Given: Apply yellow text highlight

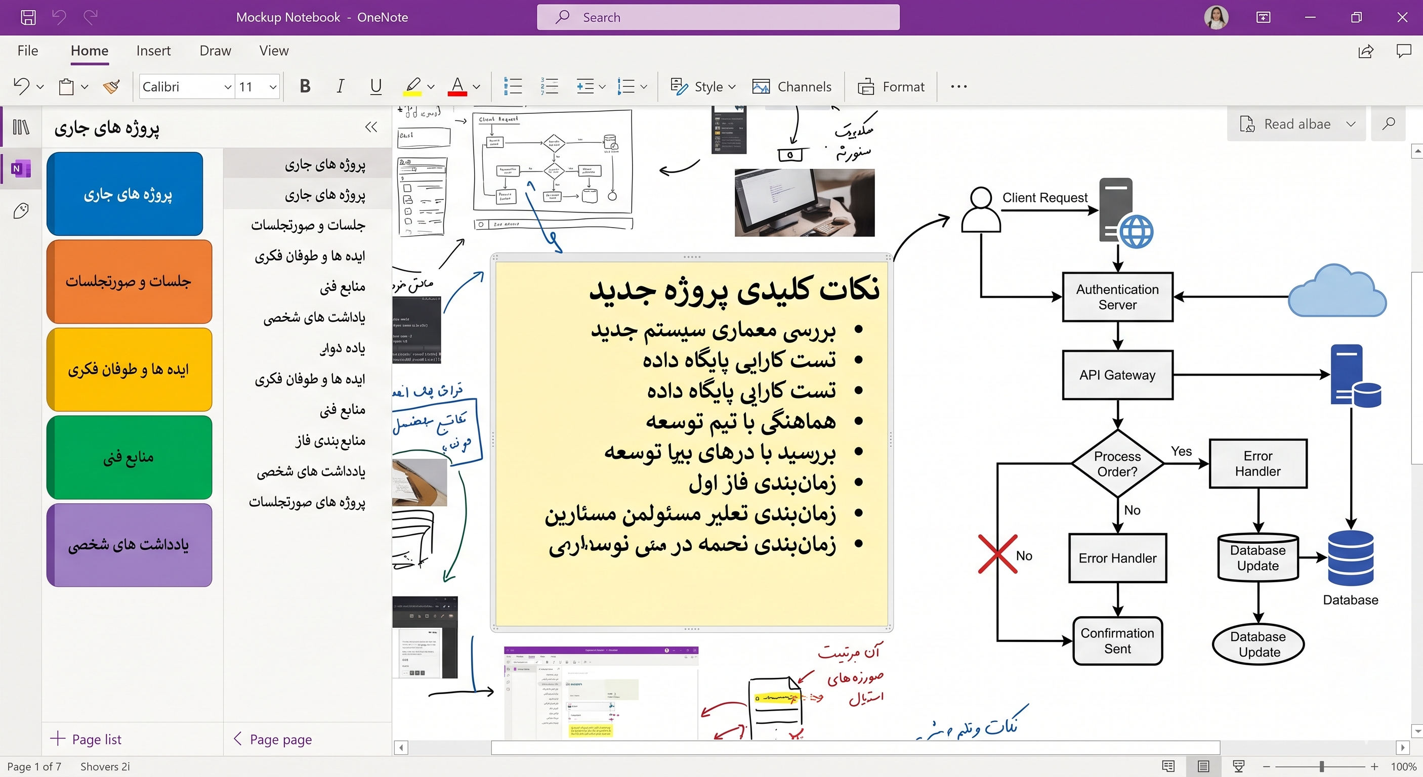Looking at the screenshot, I should tap(412, 86).
